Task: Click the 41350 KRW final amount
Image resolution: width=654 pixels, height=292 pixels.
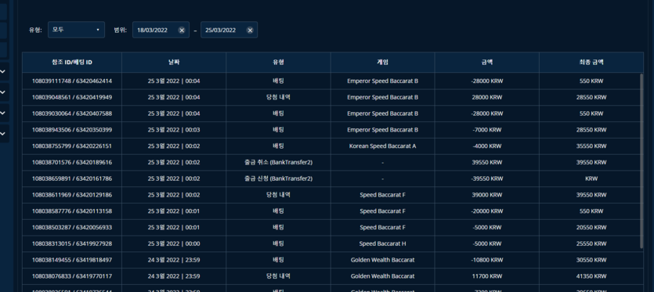Action: click(x=591, y=276)
